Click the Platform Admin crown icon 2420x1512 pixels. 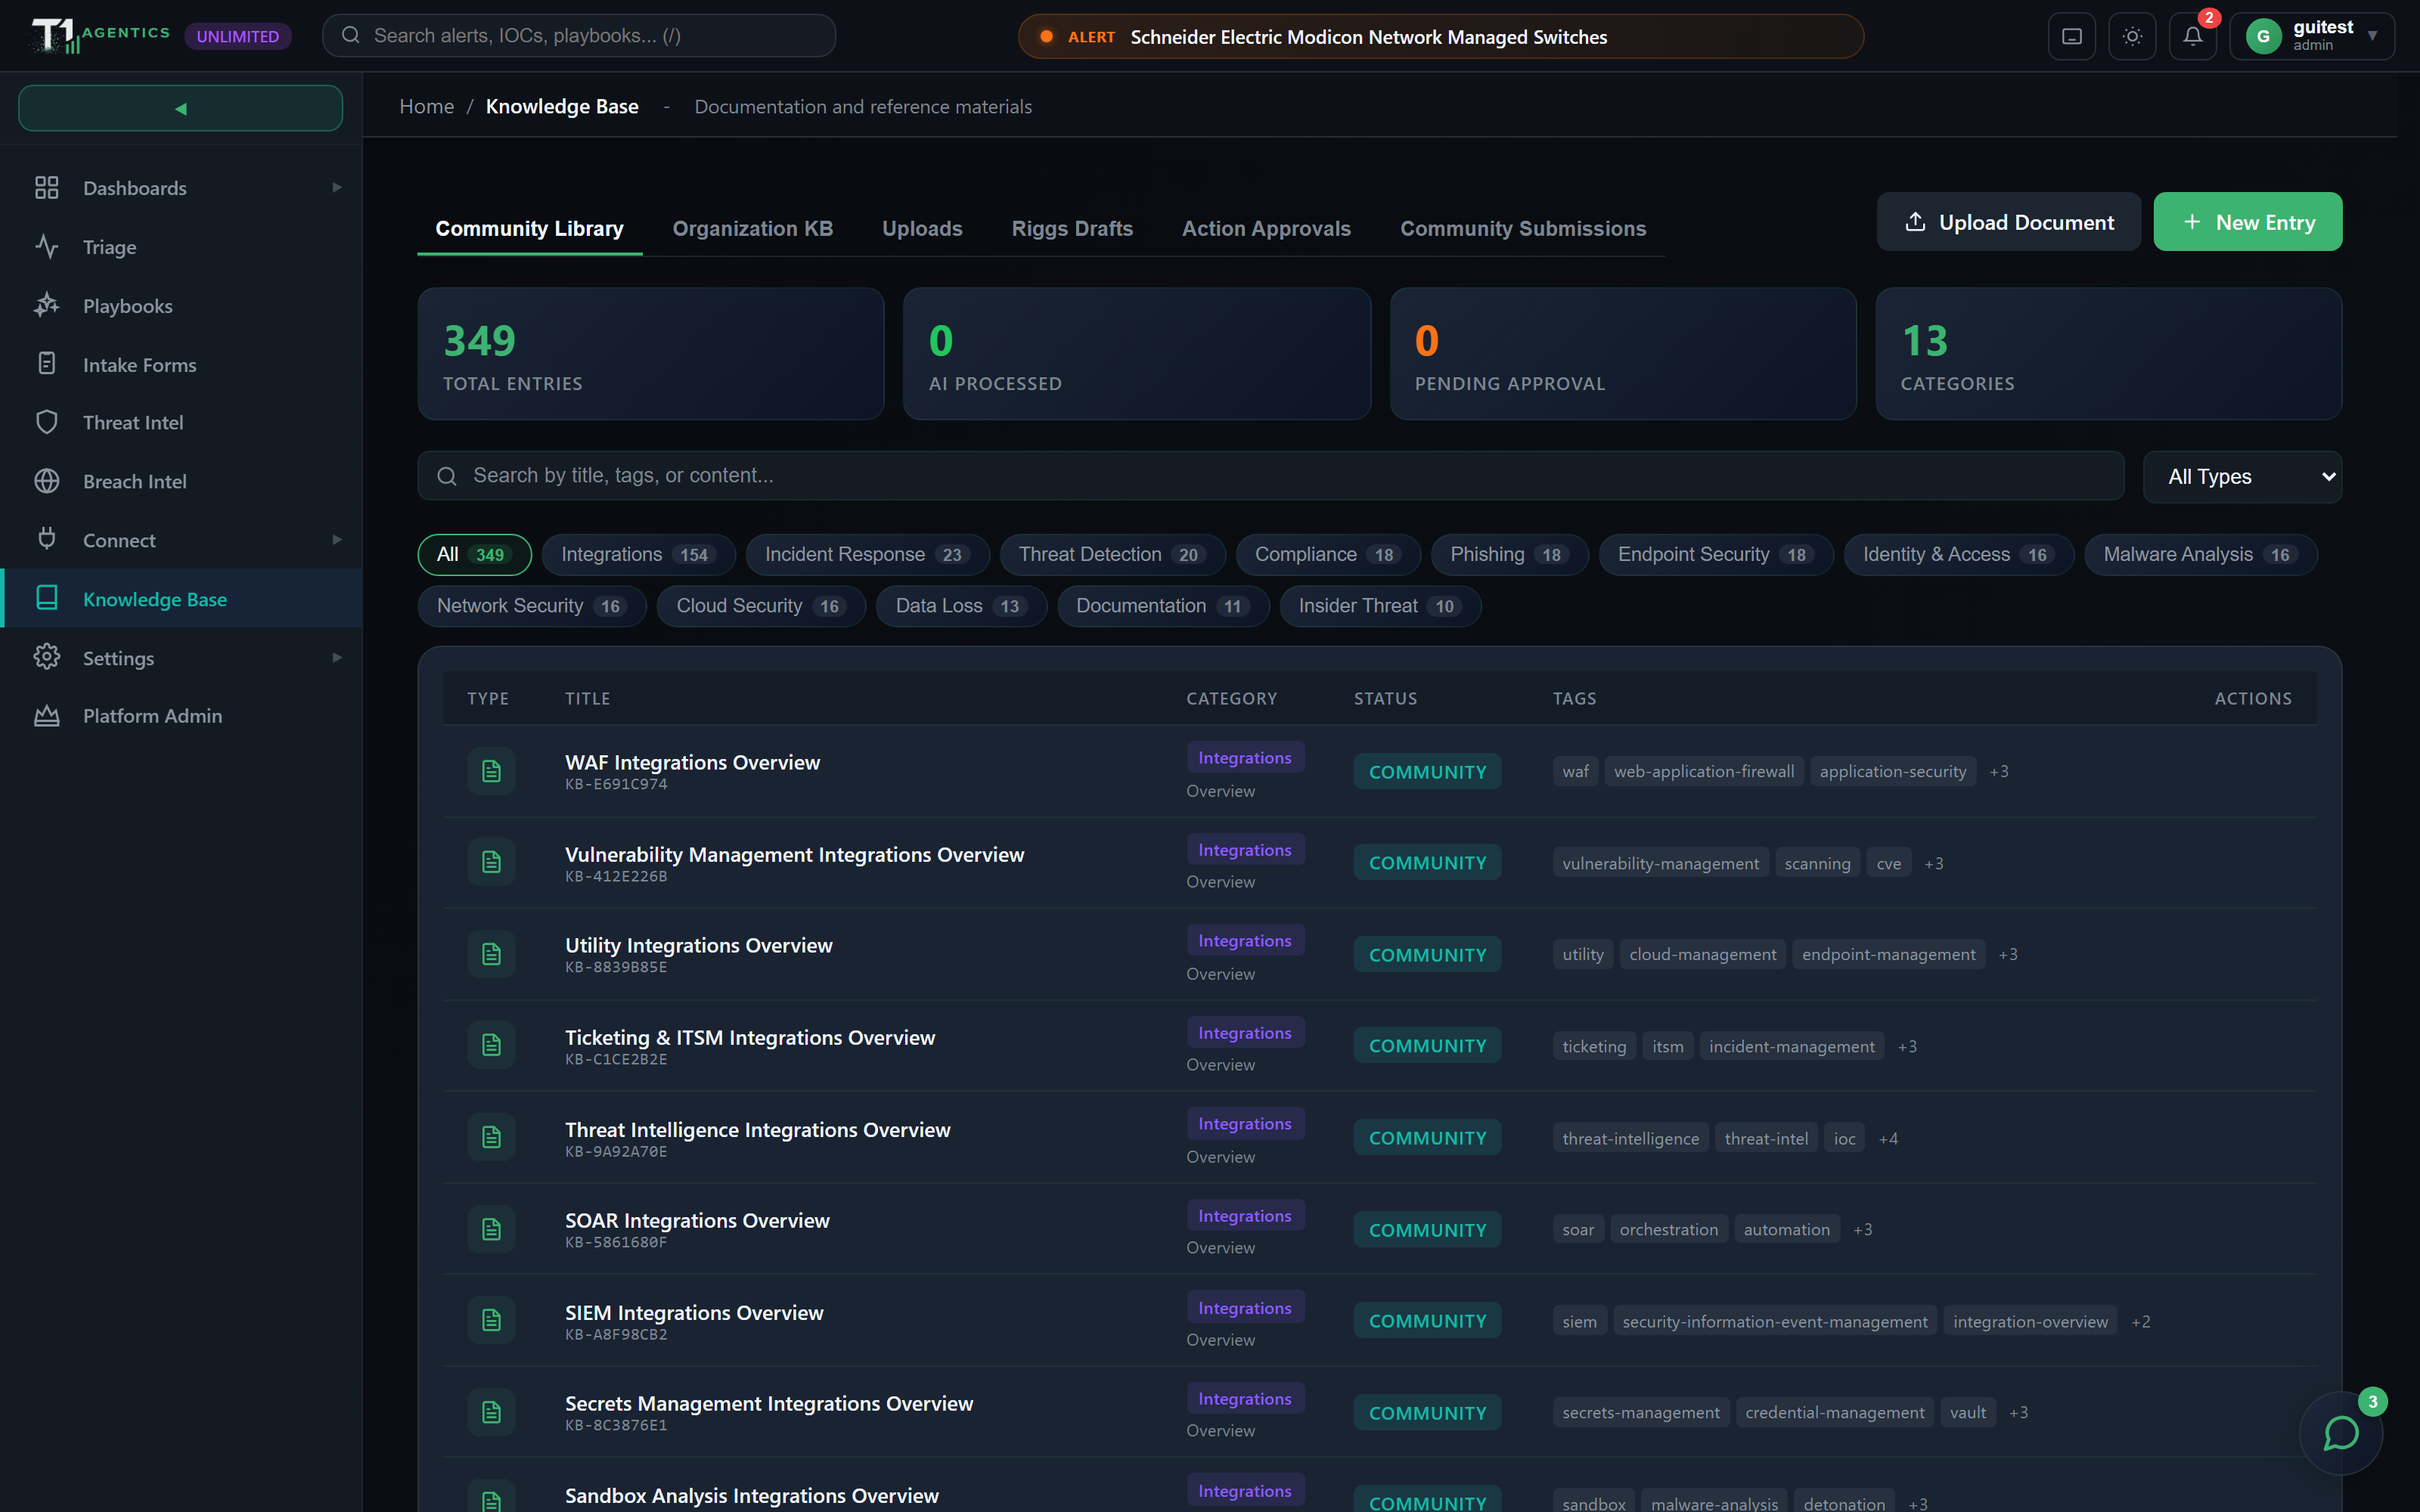(47, 716)
